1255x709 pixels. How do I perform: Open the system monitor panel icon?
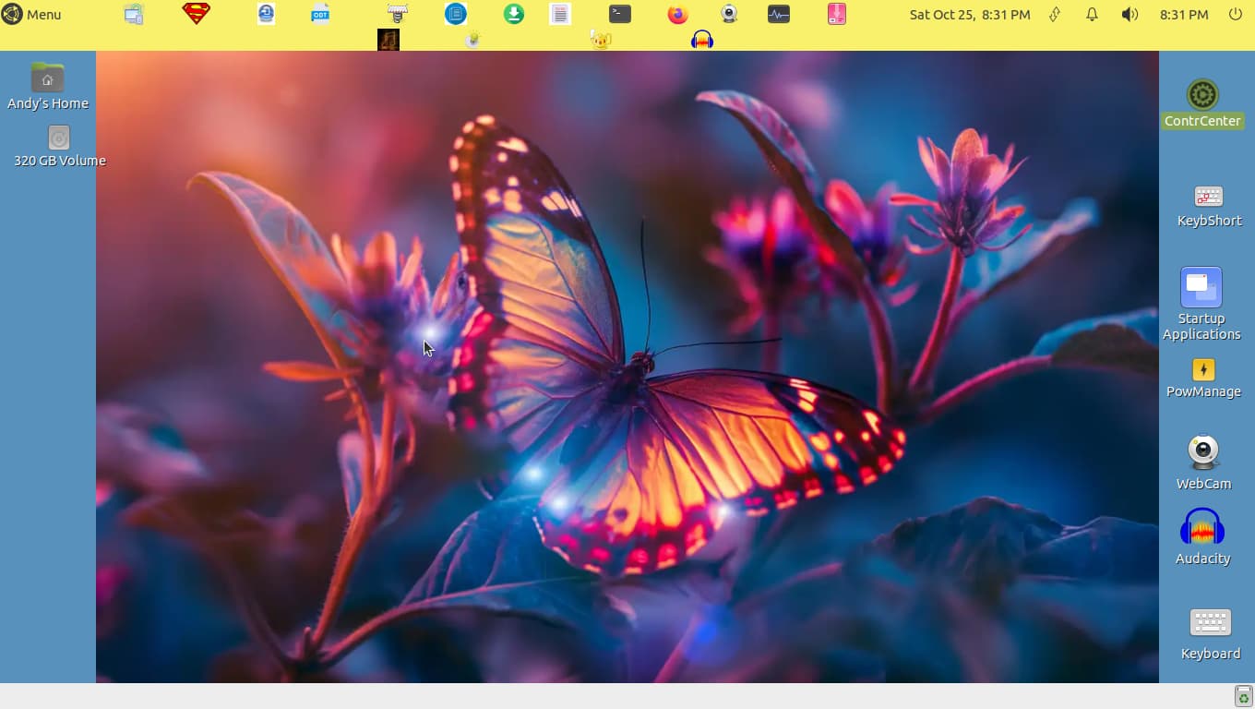779,15
